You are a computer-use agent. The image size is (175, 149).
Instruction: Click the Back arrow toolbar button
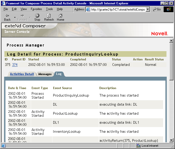(x=7, y=17)
